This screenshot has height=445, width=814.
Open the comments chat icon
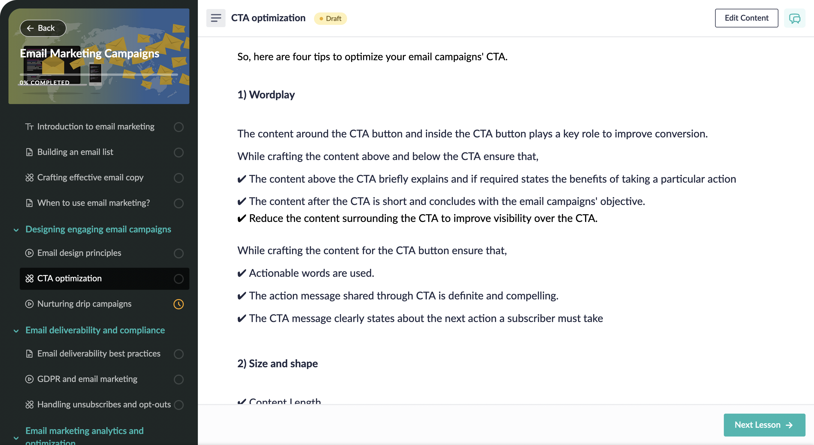(794, 18)
